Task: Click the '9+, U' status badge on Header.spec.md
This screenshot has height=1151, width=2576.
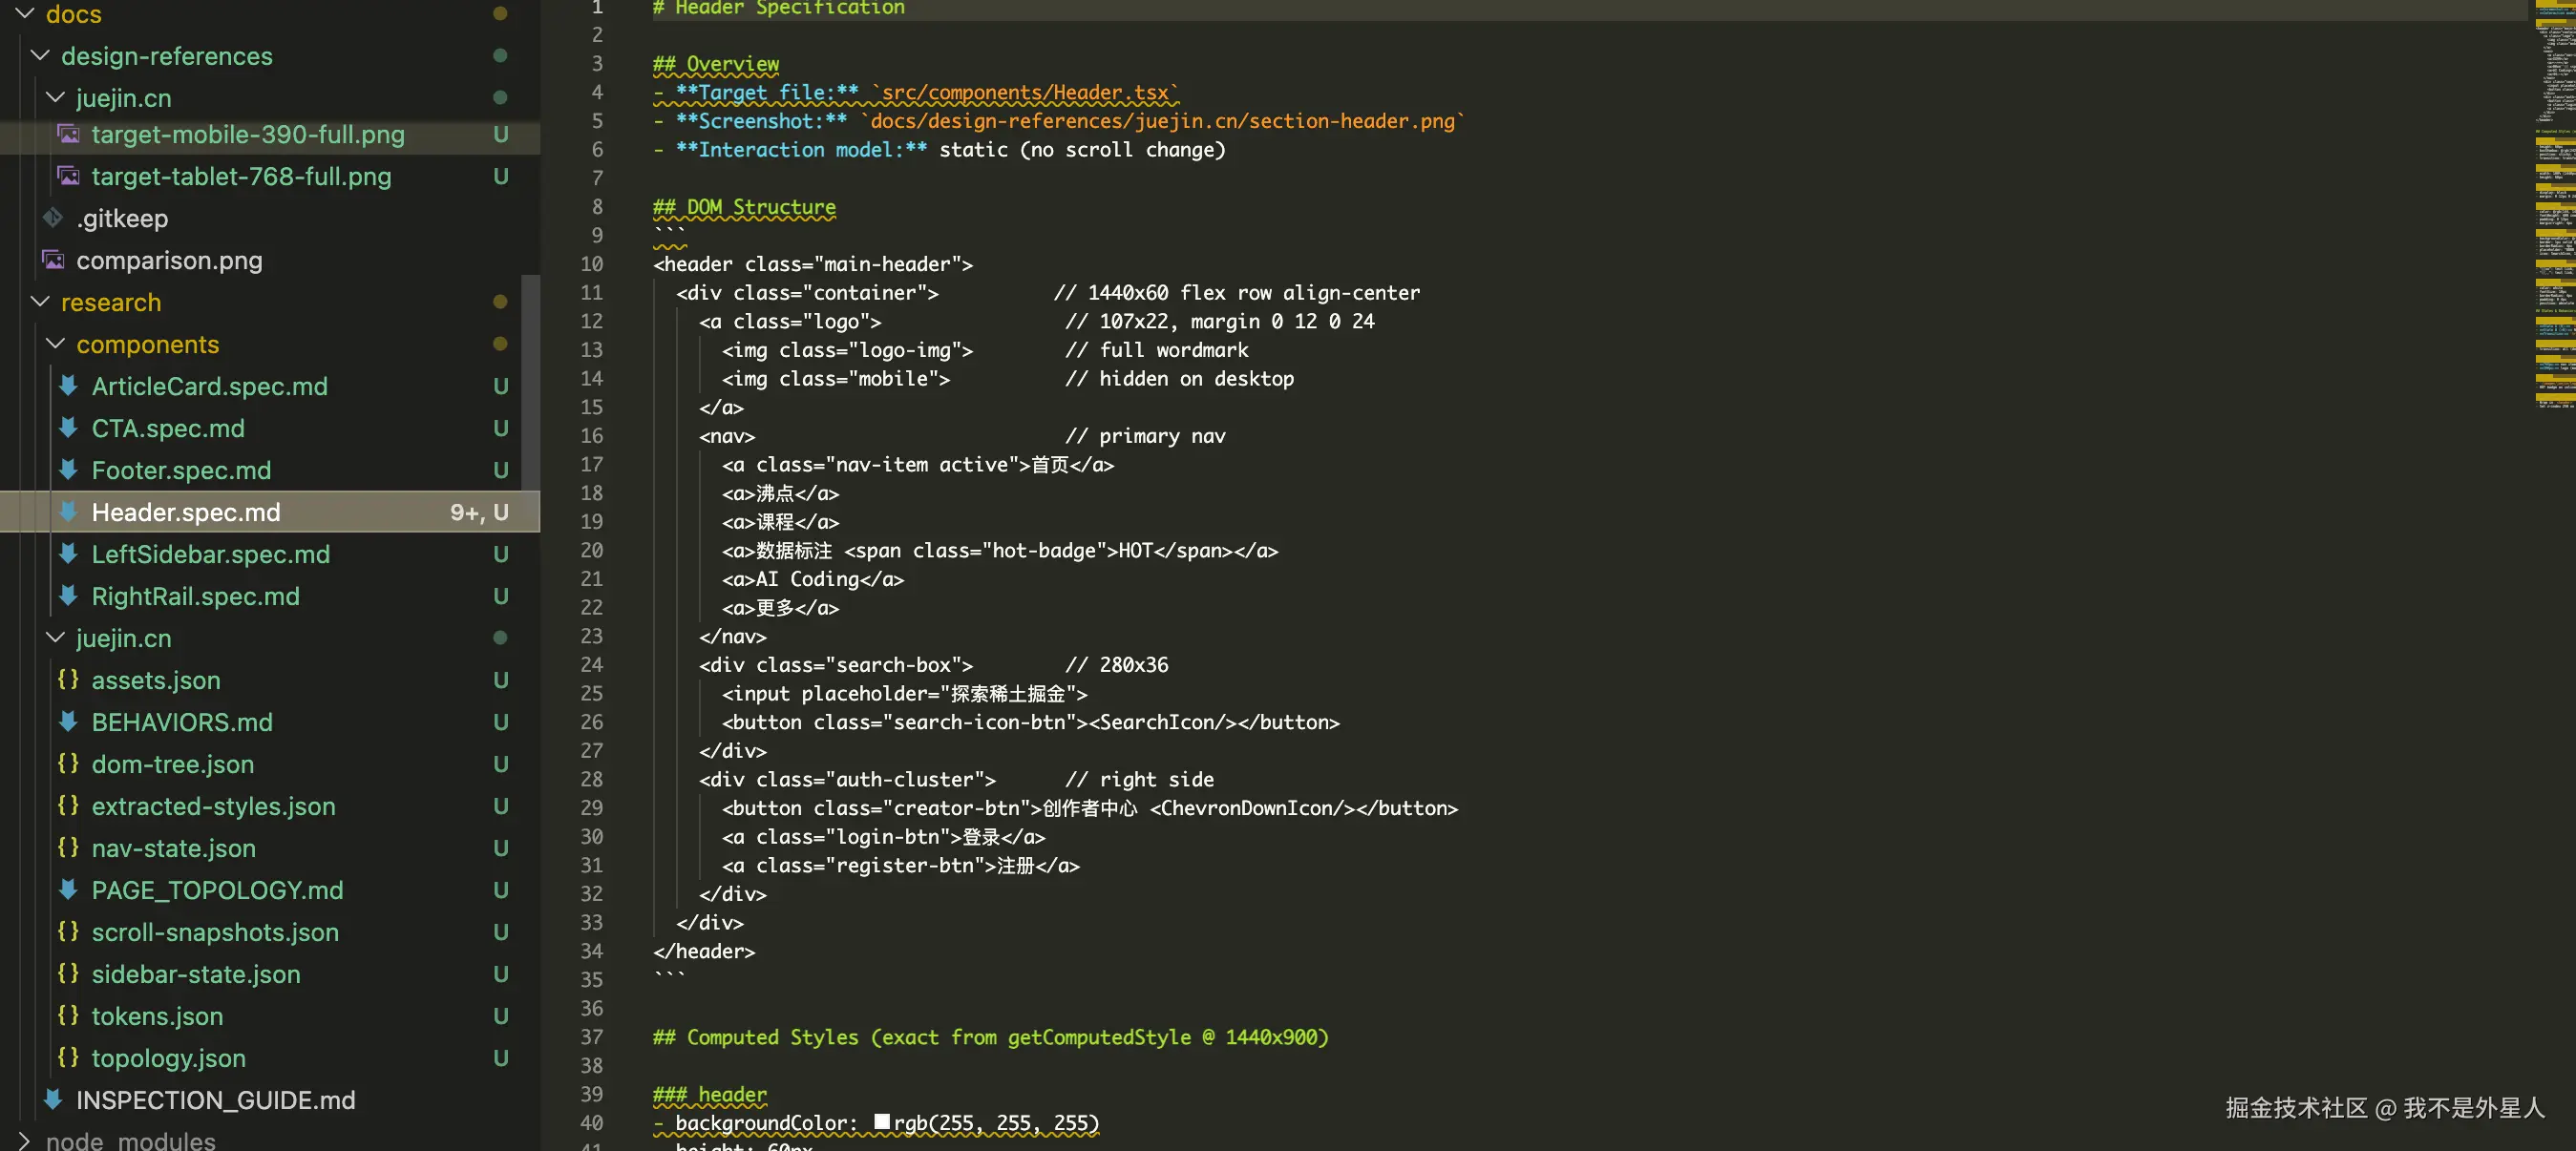Action: 479,512
